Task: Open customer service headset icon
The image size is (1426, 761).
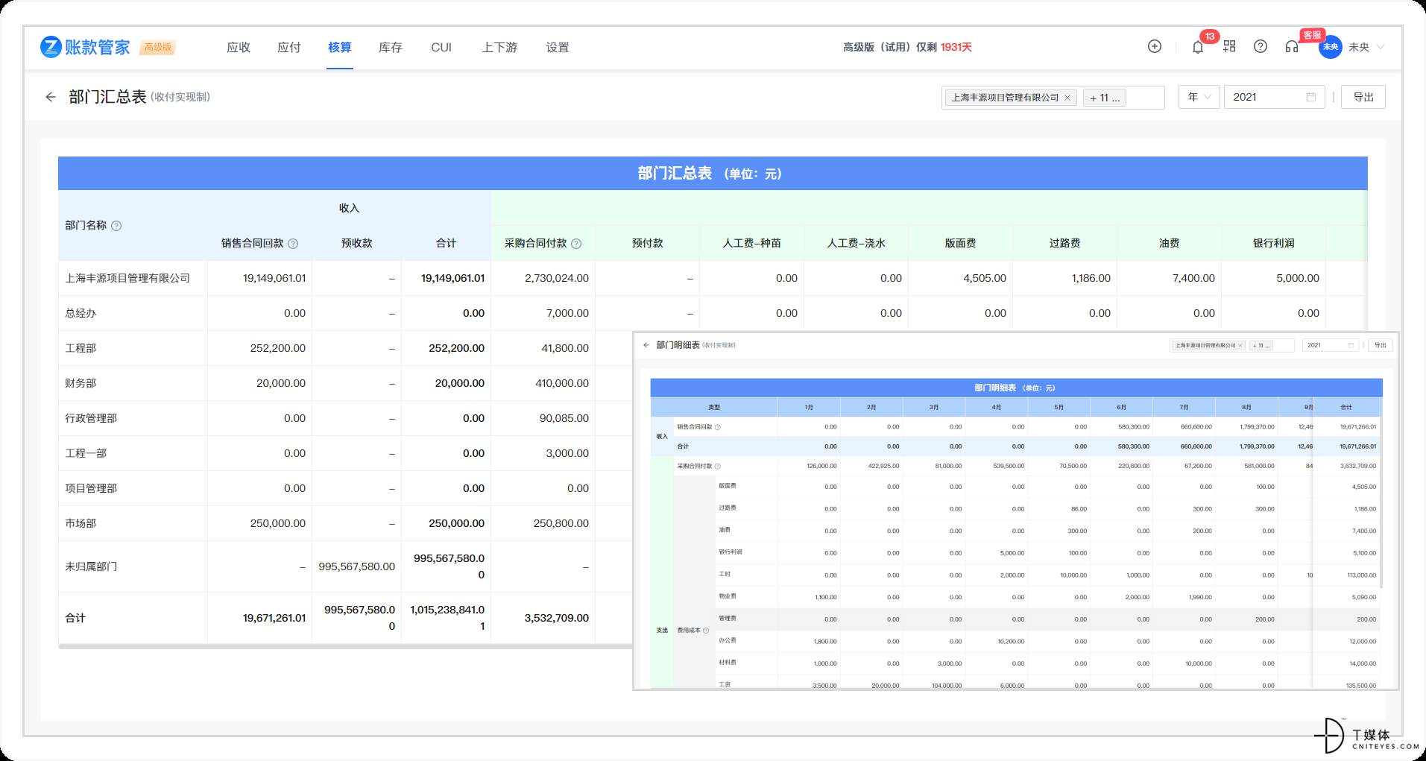Action: [1292, 46]
